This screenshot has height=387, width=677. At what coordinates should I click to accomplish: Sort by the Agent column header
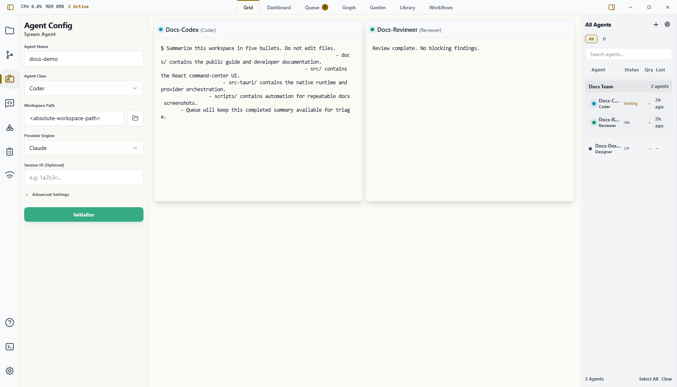(598, 70)
